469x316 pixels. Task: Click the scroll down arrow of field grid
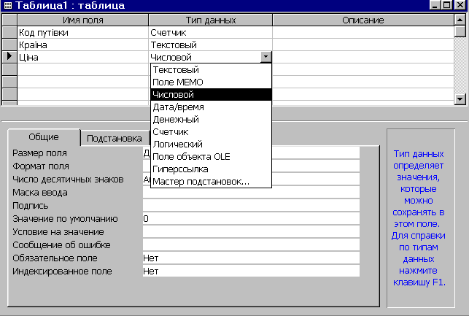tap(460, 99)
